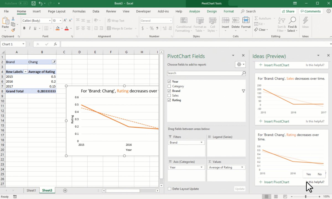Open the font name Calibri dropdown
Screen dimensions: 332x199
click(x=50, y=21)
